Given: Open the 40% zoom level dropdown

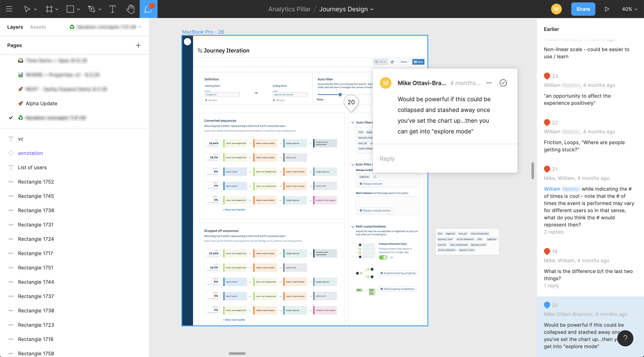Looking at the screenshot, I should tap(629, 9).
